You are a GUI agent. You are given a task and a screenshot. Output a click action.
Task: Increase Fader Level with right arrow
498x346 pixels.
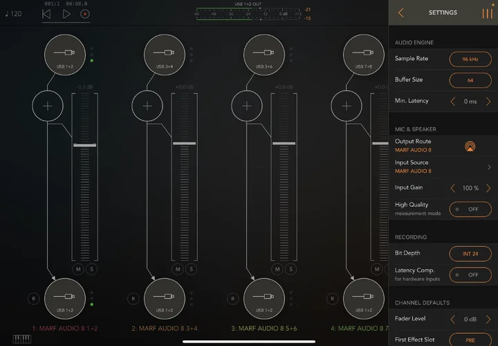pos(488,319)
